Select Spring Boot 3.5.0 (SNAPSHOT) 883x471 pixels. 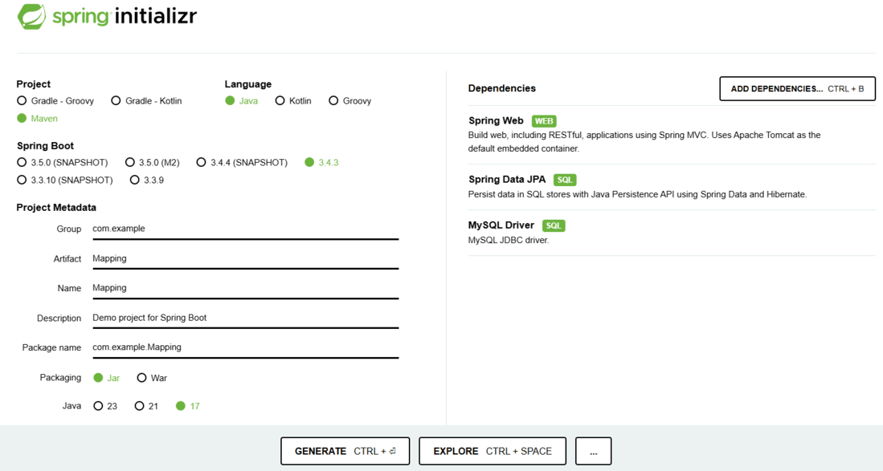[x=62, y=162]
